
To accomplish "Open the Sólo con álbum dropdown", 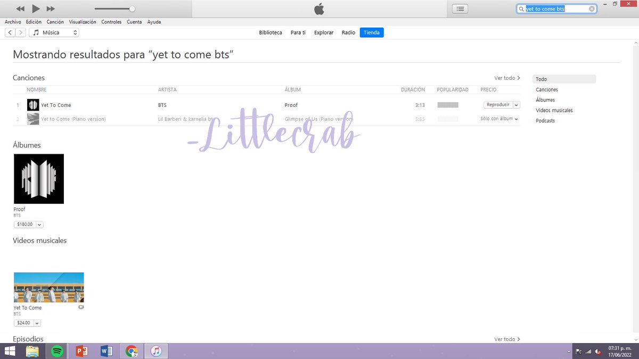I will 499,119.
